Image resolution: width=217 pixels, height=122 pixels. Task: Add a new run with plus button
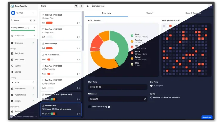tap(81, 6)
